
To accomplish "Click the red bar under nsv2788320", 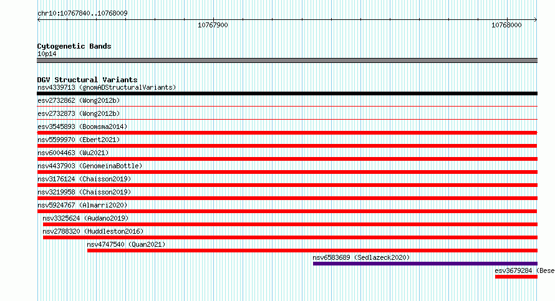I will coord(290,237).
